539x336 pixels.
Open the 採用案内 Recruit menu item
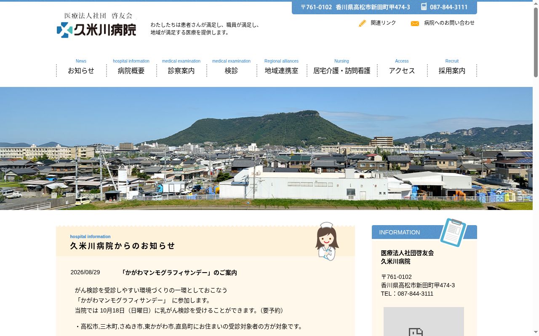tap(452, 68)
